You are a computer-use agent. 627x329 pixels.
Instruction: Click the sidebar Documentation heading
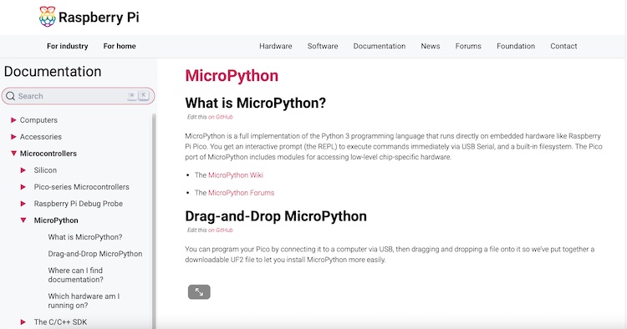click(53, 72)
